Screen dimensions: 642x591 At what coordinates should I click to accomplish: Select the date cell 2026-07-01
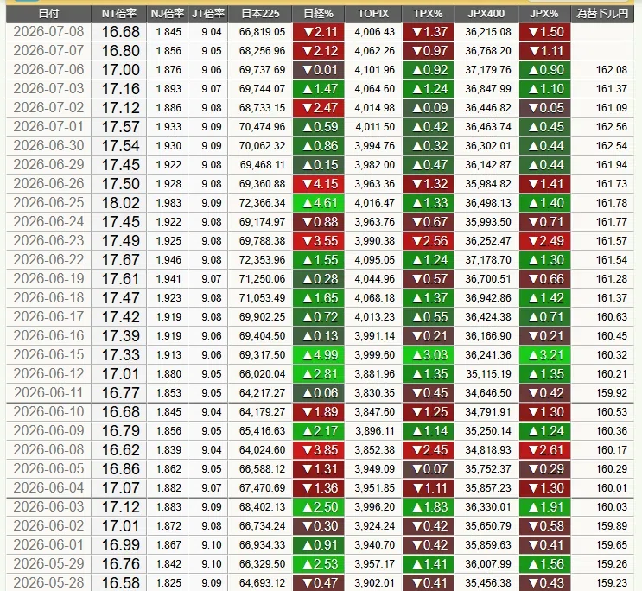pos(48,126)
